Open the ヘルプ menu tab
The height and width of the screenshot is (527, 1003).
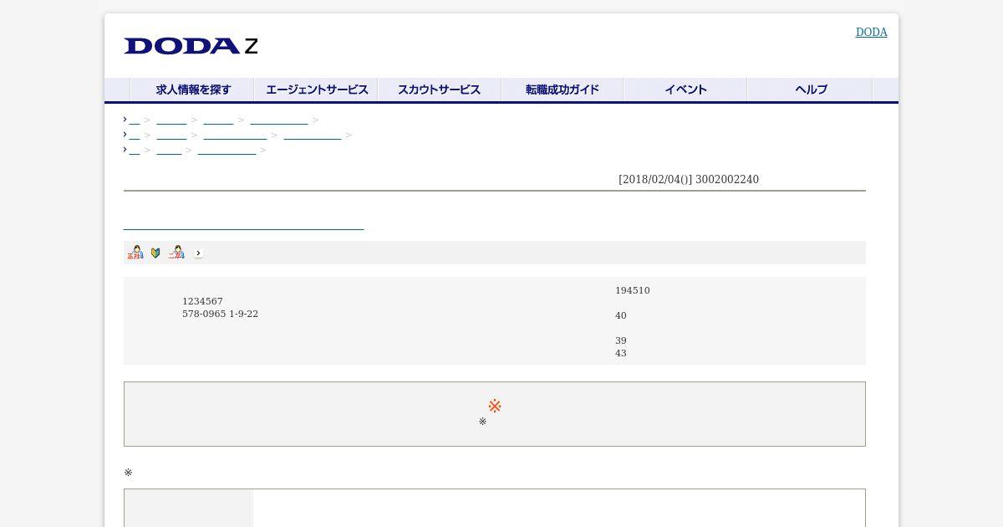pos(810,90)
